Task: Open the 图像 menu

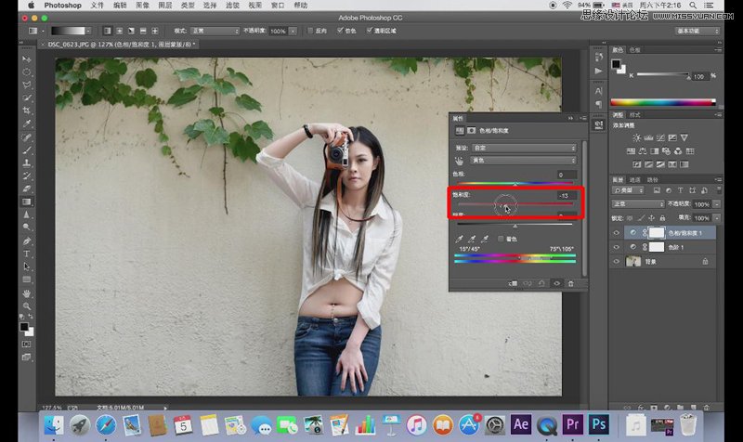Action: 142,6
